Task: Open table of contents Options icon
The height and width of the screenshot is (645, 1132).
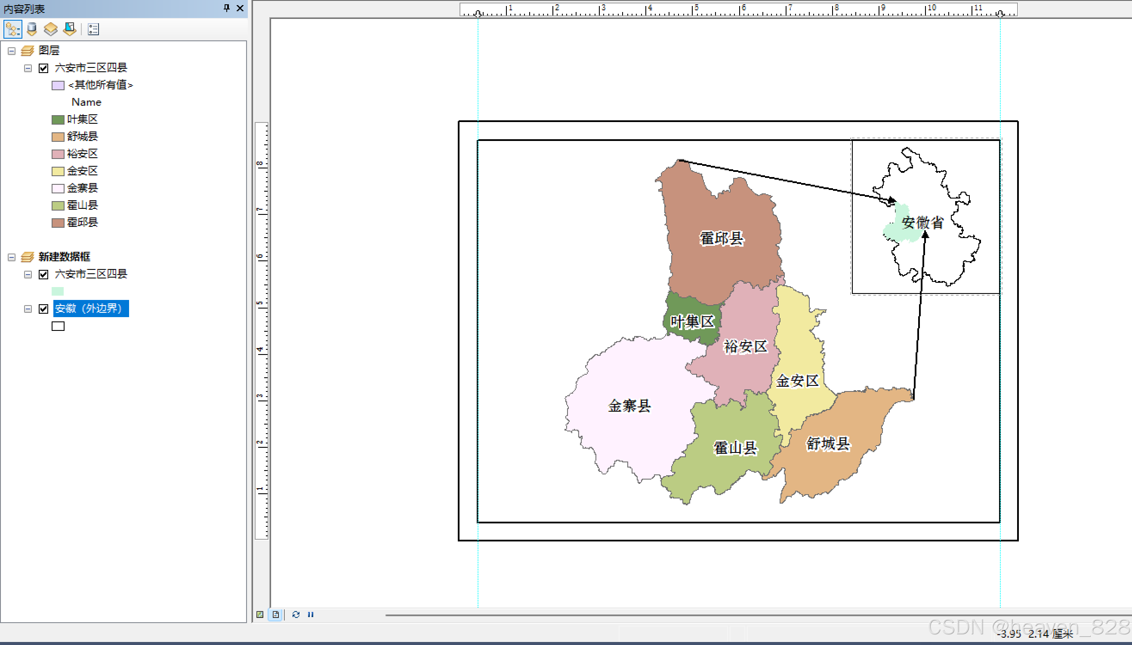Action: coord(93,29)
